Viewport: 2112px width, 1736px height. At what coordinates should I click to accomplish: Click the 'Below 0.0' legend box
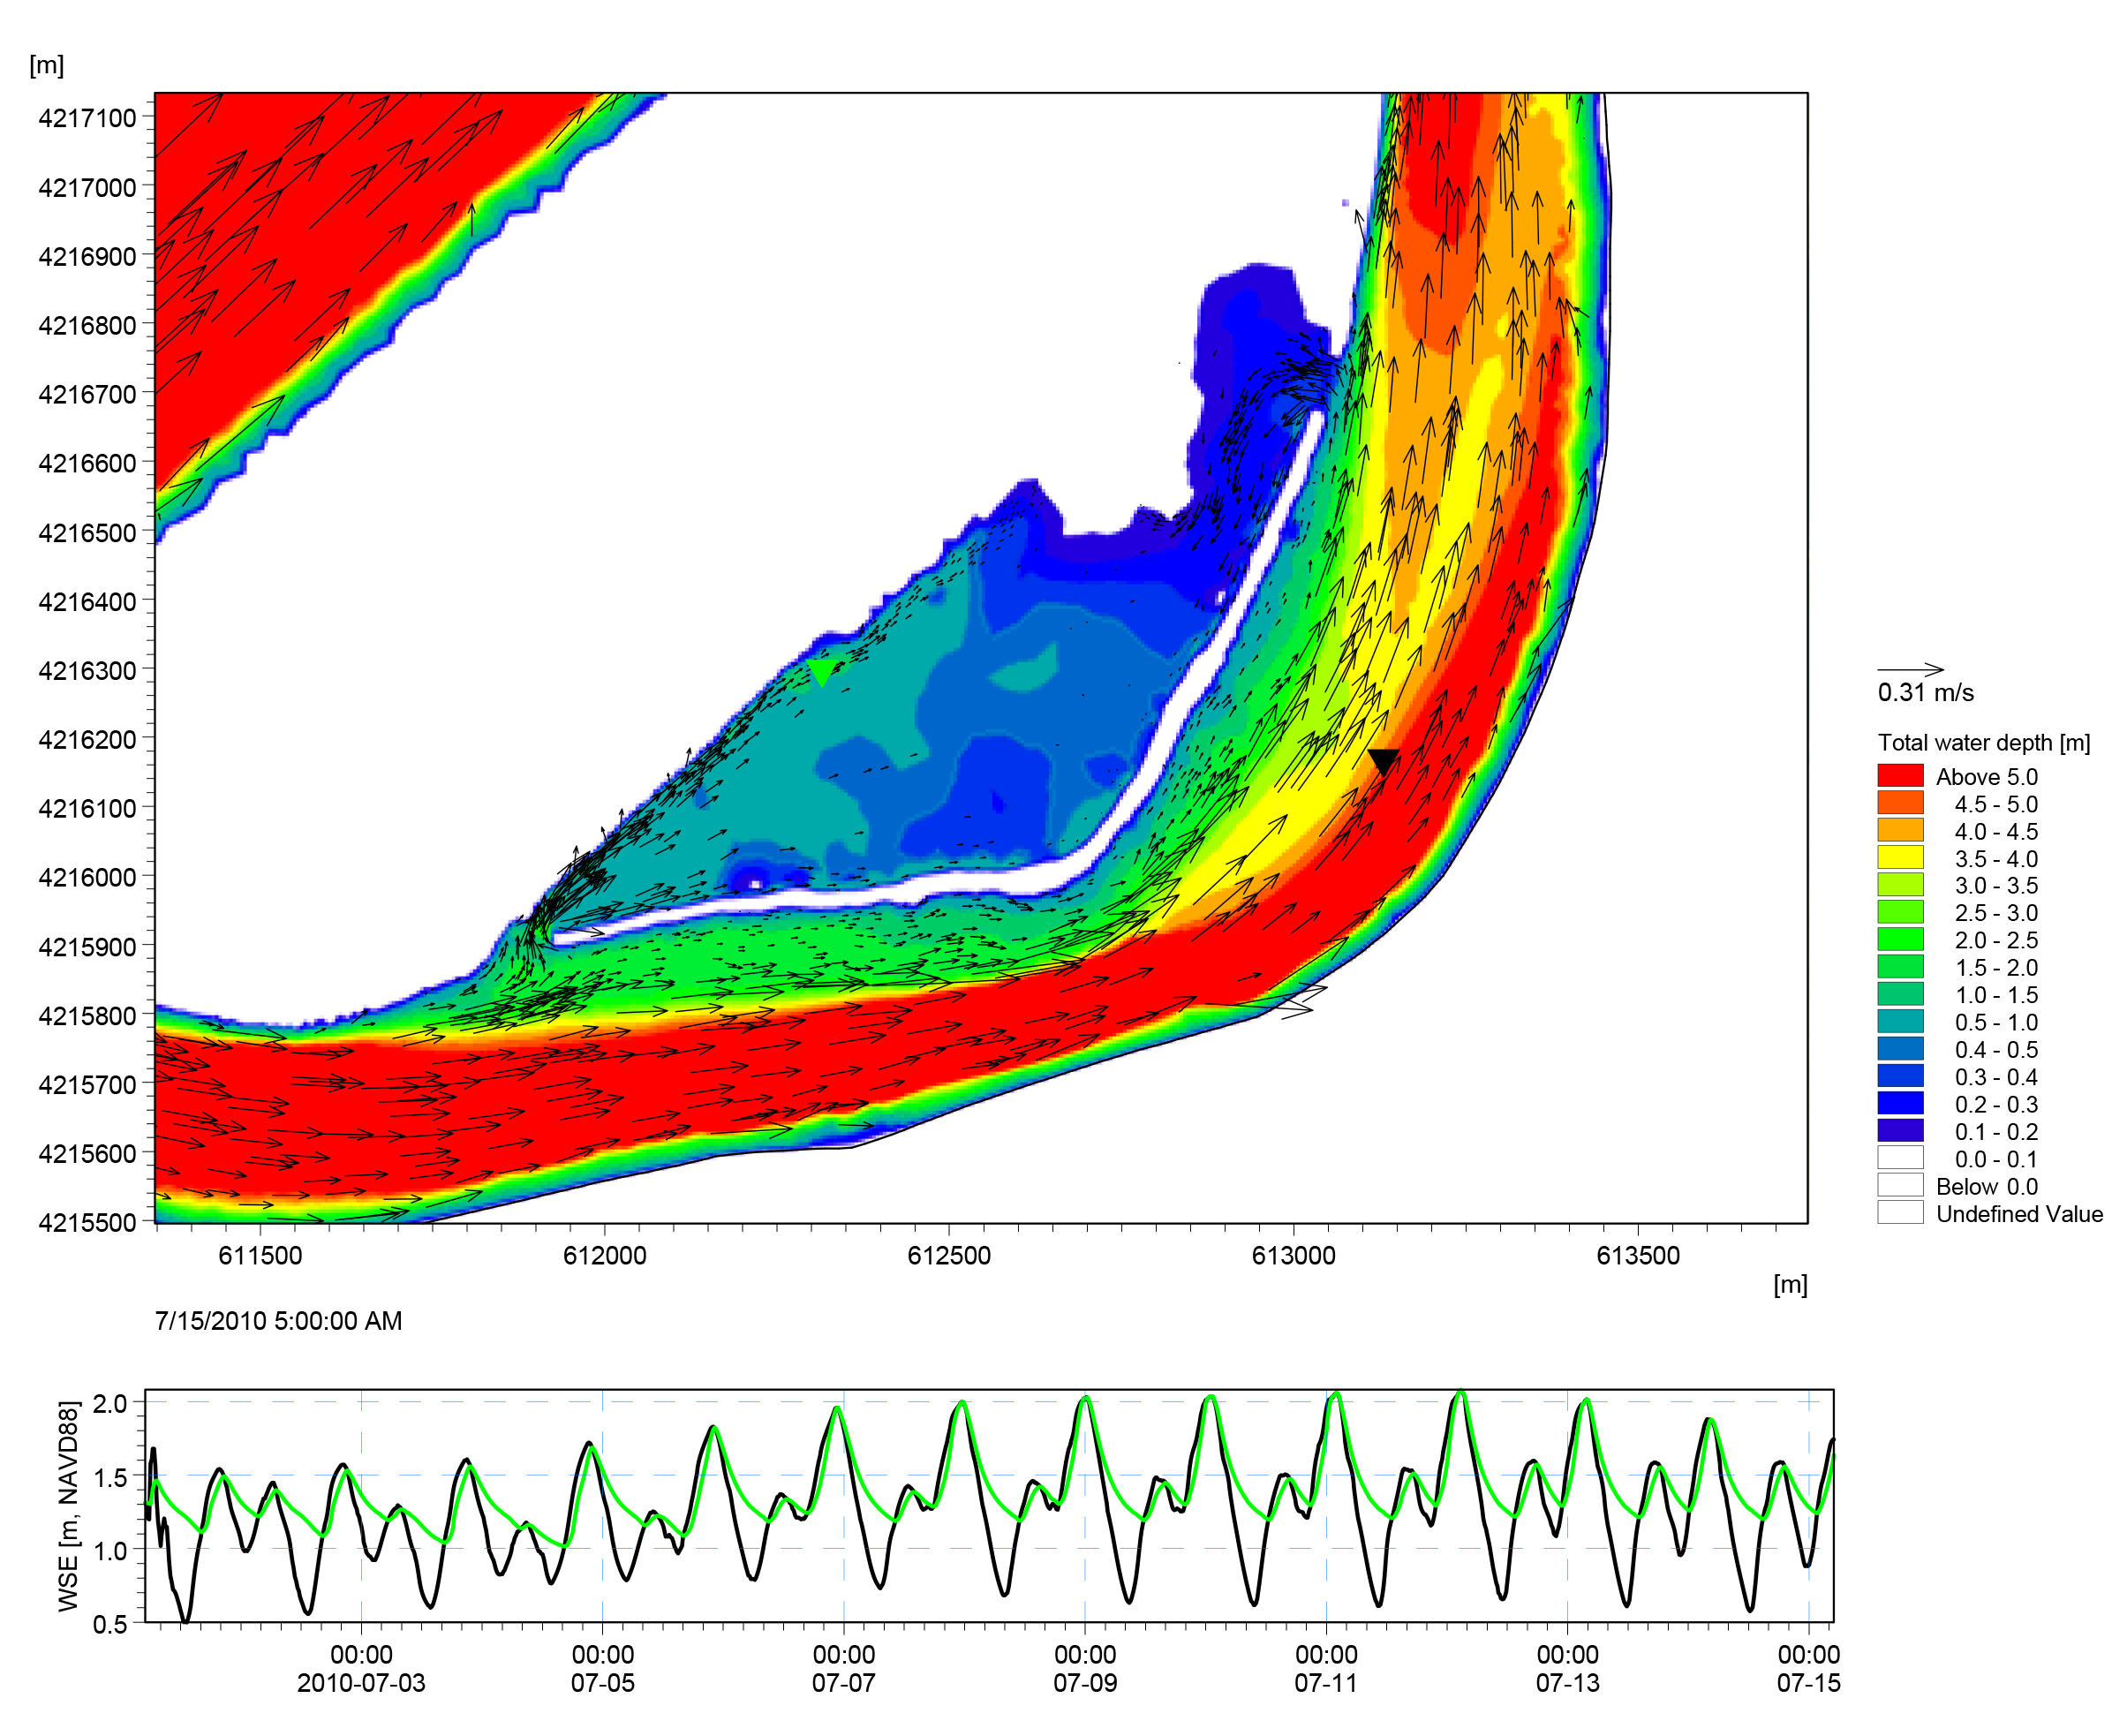[x=1900, y=1186]
